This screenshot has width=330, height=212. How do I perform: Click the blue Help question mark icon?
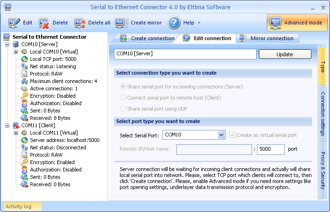[174, 23]
